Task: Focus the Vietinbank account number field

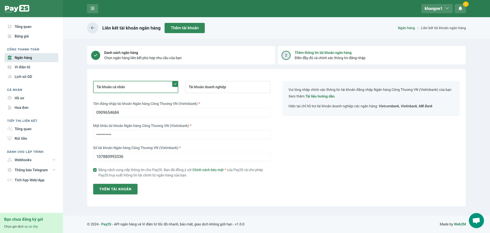Action: pyautogui.click(x=182, y=156)
